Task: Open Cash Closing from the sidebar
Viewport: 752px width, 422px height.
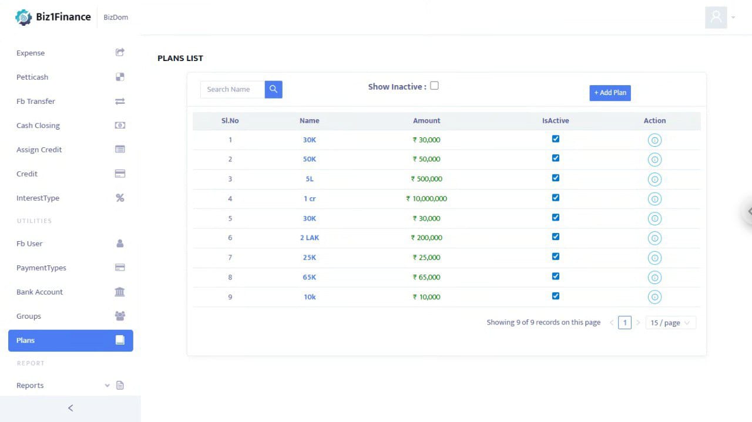Action: pyautogui.click(x=38, y=126)
